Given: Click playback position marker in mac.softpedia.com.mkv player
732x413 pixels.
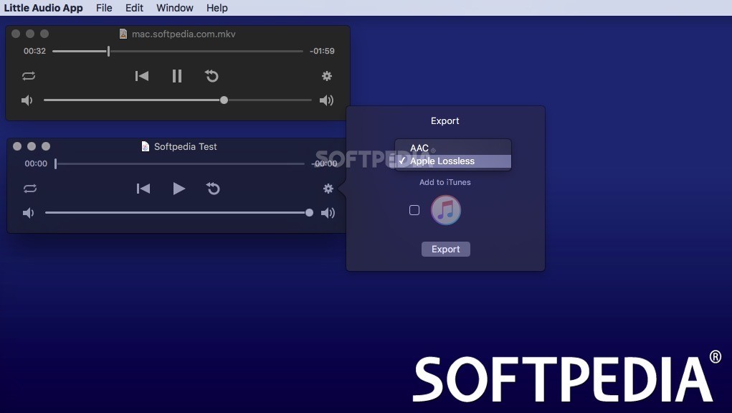Looking at the screenshot, I should point(108,51).
